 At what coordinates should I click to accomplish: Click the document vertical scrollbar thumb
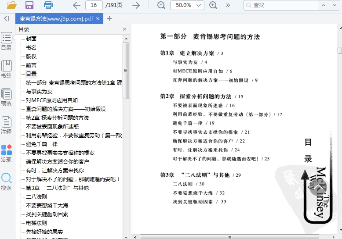click(340, 50)
